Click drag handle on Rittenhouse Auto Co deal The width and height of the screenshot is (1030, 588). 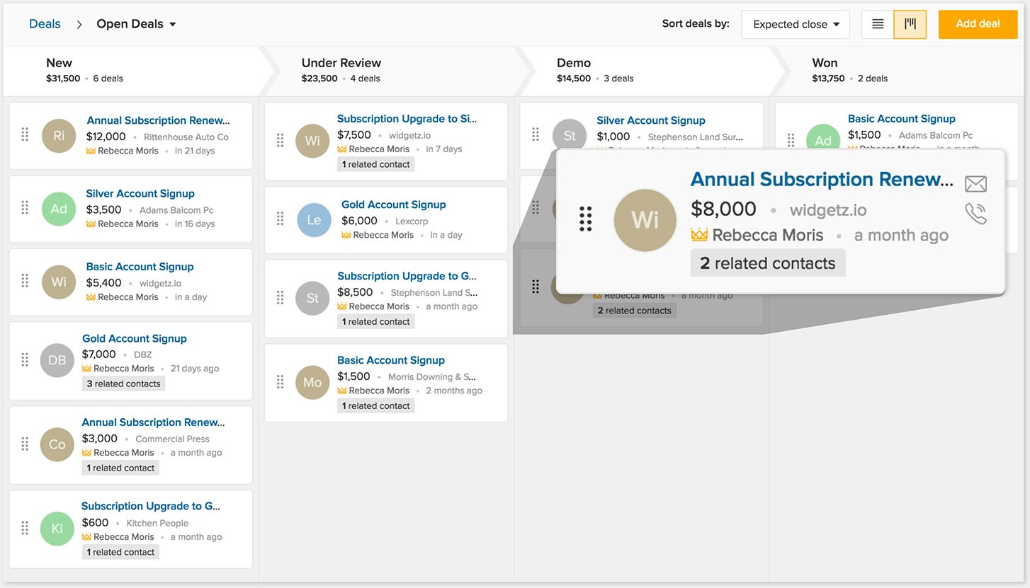pyautogui.click(x=25, y=134)
